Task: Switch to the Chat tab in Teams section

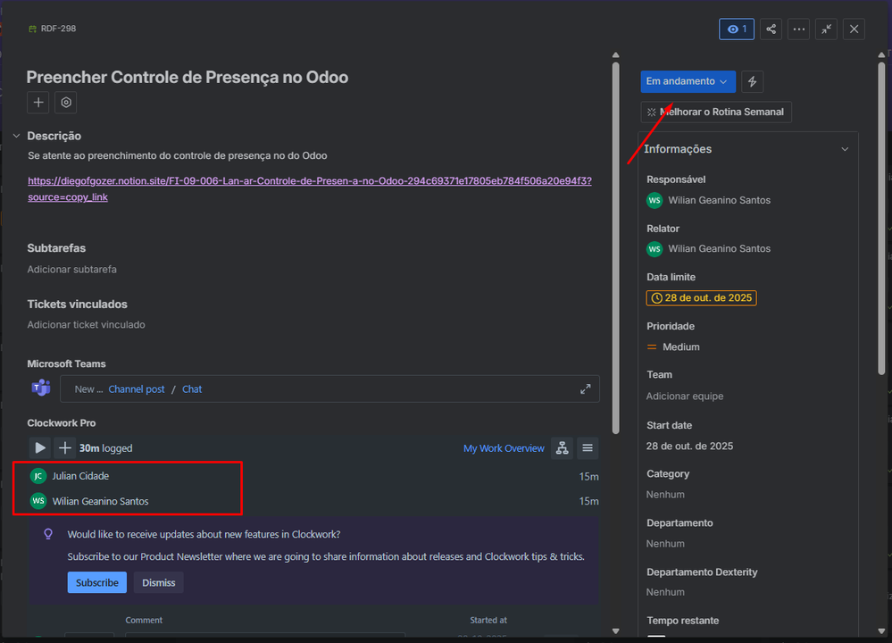Action: (x=192, y=388)
